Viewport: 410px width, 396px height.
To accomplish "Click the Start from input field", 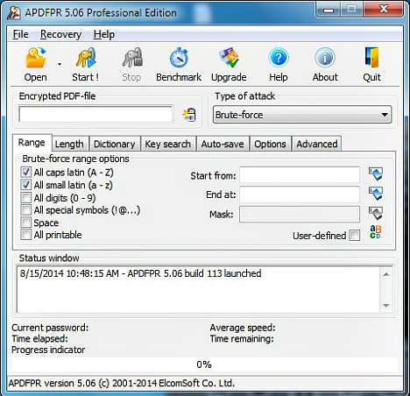I will 300,175.
